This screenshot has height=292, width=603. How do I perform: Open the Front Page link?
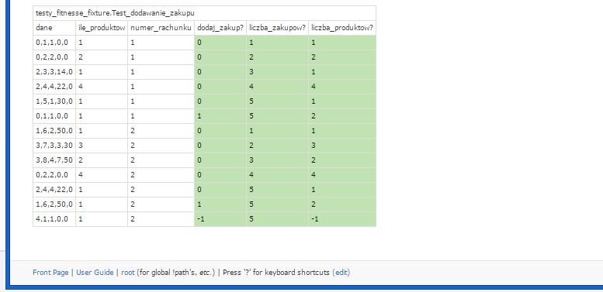50,273
